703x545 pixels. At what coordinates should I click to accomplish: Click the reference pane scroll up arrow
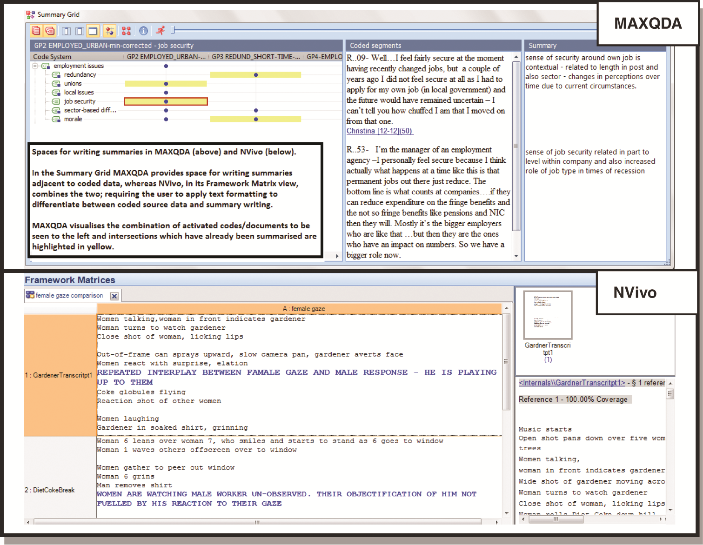click(670, 384)
